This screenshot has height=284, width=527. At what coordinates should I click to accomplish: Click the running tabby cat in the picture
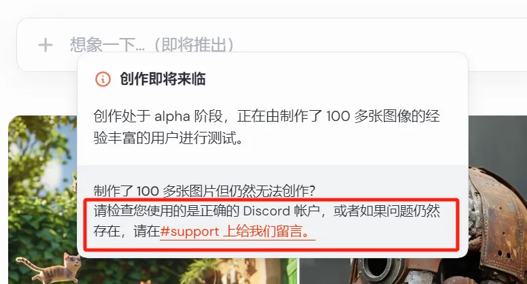(51, 268)
